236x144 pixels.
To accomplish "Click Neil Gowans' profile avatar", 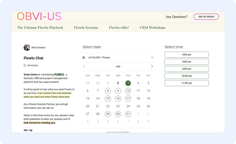I will coord(27,48).
